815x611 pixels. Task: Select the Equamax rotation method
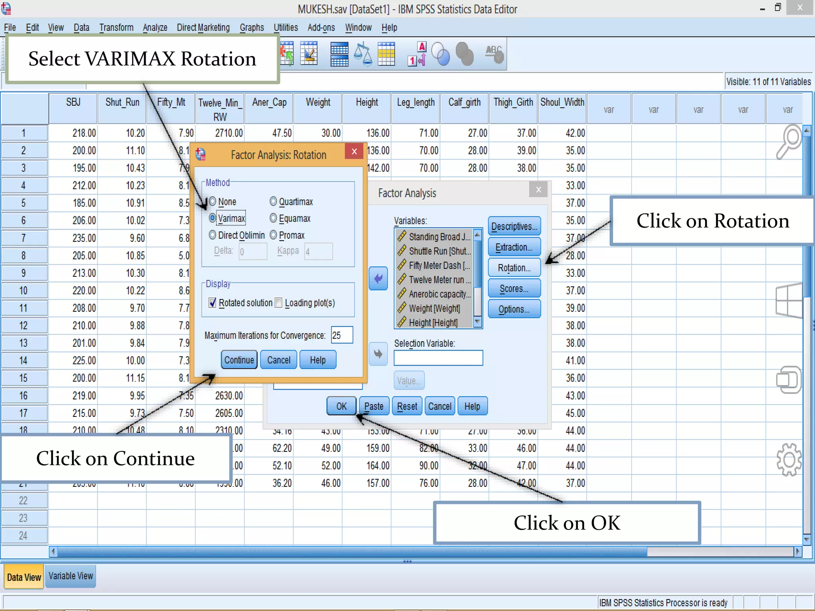pos(273,218)
